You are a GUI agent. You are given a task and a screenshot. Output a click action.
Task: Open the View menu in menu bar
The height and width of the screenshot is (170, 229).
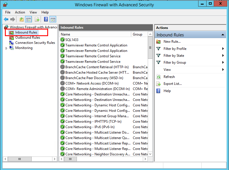[33, 12]
